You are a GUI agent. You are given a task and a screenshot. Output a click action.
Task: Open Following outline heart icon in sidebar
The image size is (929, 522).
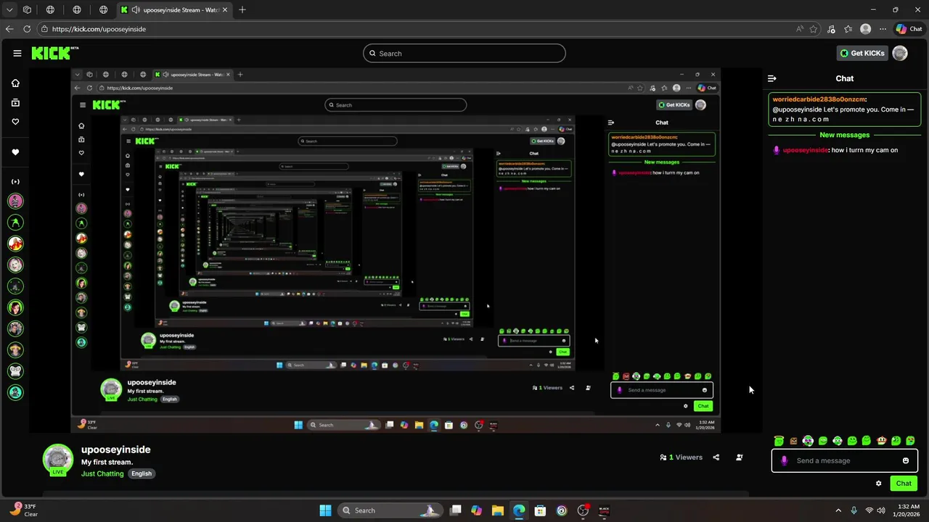coord(15,122)
